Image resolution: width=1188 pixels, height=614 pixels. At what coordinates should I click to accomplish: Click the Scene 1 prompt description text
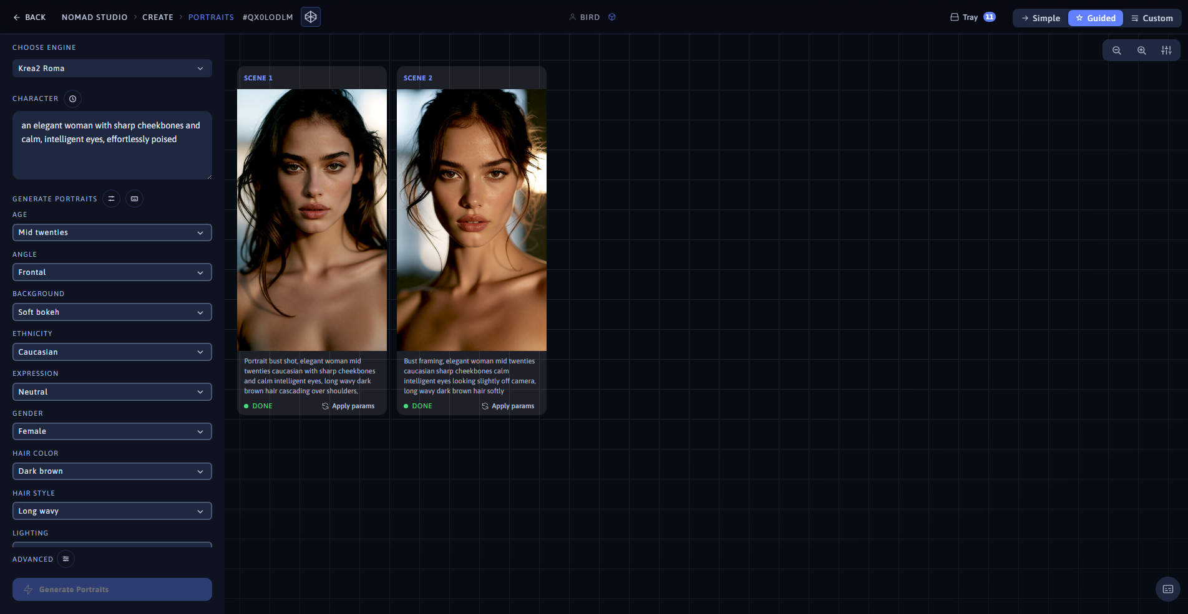coord(310,376)
